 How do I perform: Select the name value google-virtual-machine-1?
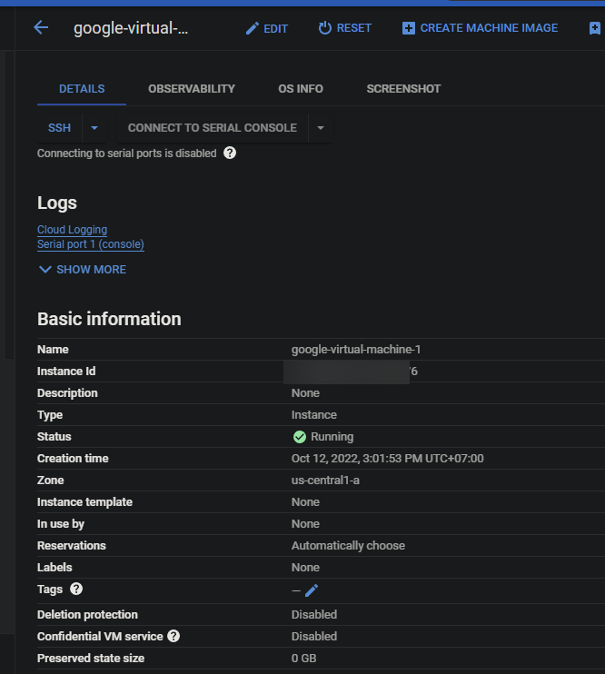(356, 350)
